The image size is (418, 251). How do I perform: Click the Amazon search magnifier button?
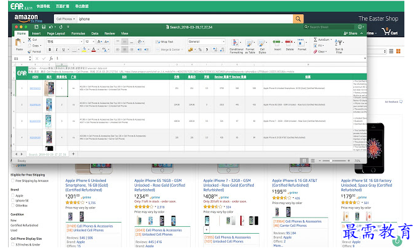(298, 19)
